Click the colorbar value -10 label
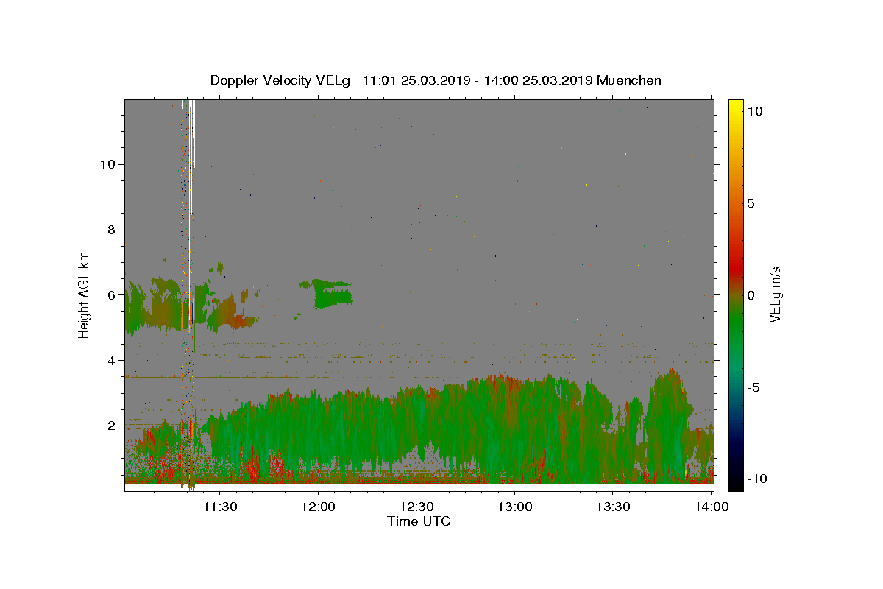The image size is (883, 589). click(x=757, y=479)
